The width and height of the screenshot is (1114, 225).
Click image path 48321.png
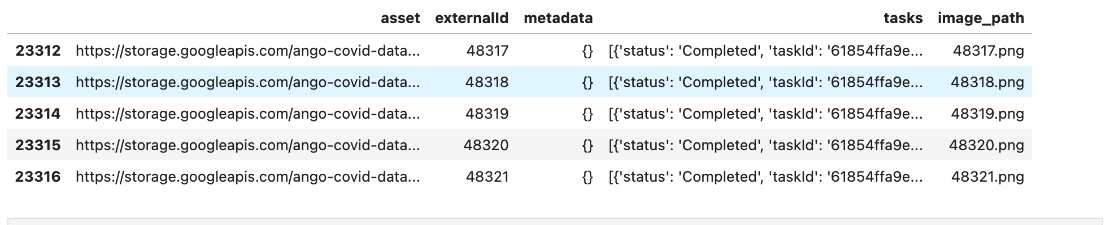click(987, 177)
